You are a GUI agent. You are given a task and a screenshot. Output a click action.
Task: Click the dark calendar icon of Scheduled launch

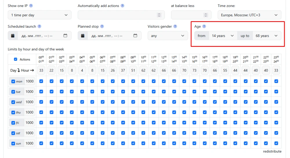(x=12, y=36)
